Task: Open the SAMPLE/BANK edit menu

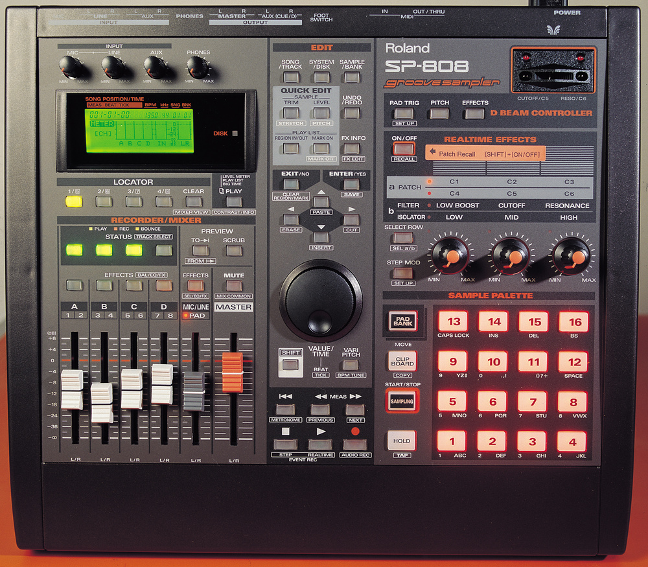Action: (x=352, y=76)
